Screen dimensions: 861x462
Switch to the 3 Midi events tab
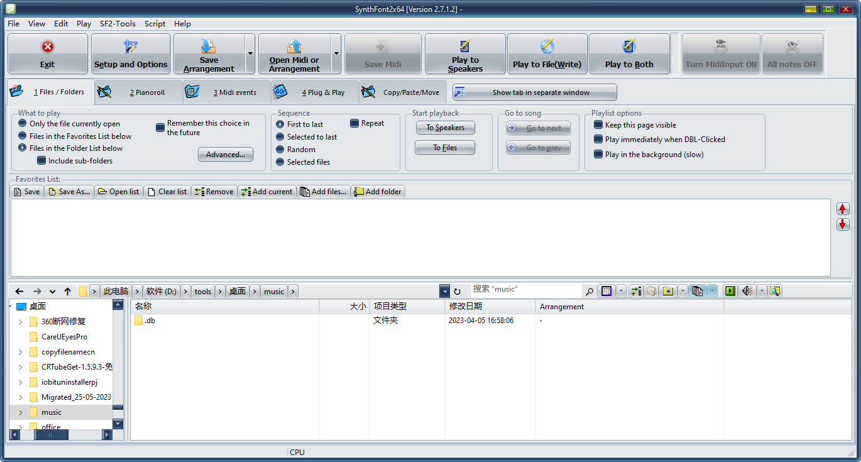tap(226, 92)
